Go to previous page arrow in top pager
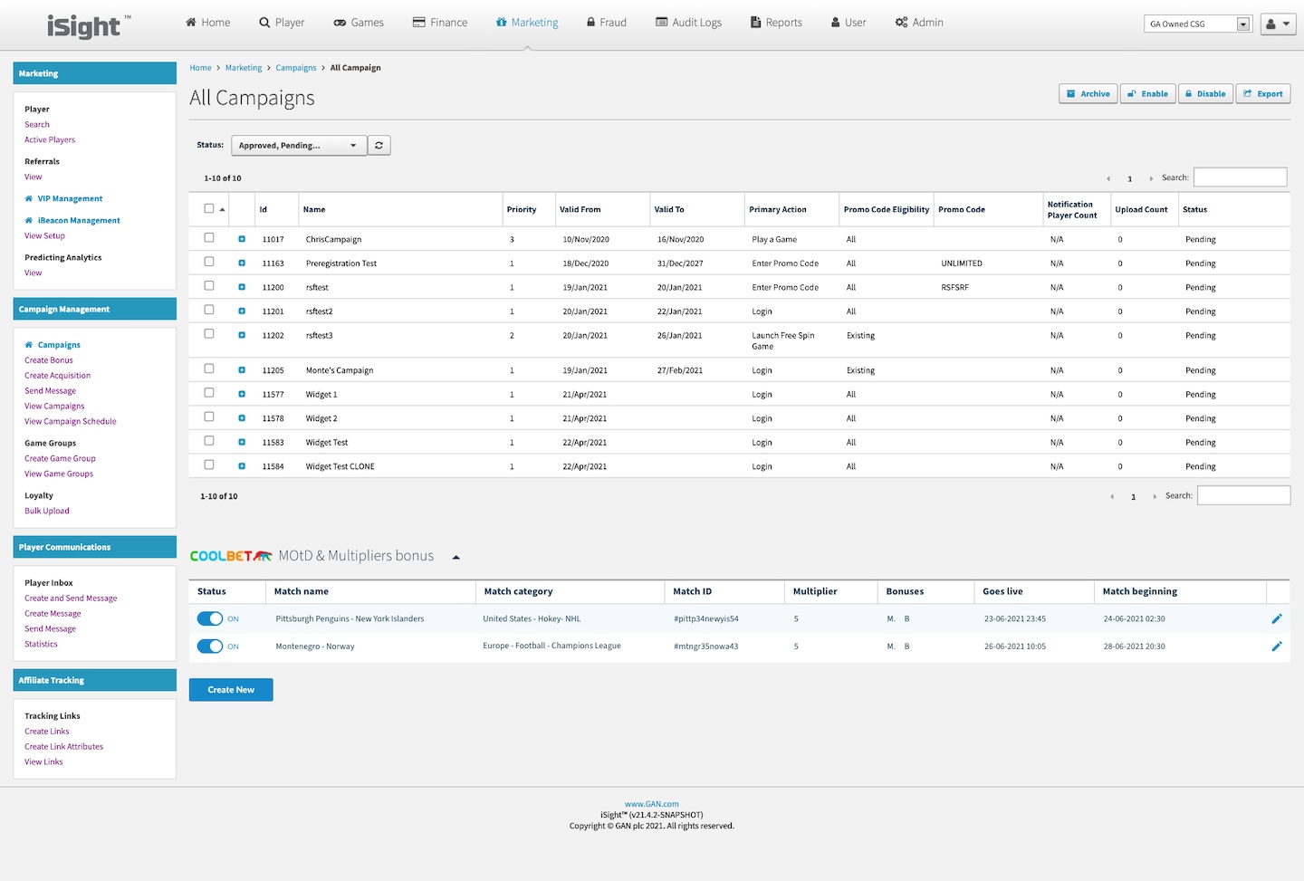The width and height of the screenshot is (1304, 881). 1108,179
